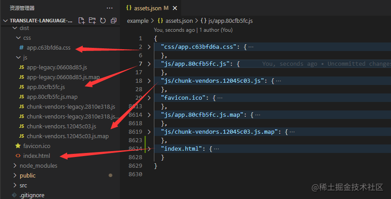Click the star icon beside favicon.ico
Image resolution: width=391 pixels, height=199 pixels.
point(18,146)
